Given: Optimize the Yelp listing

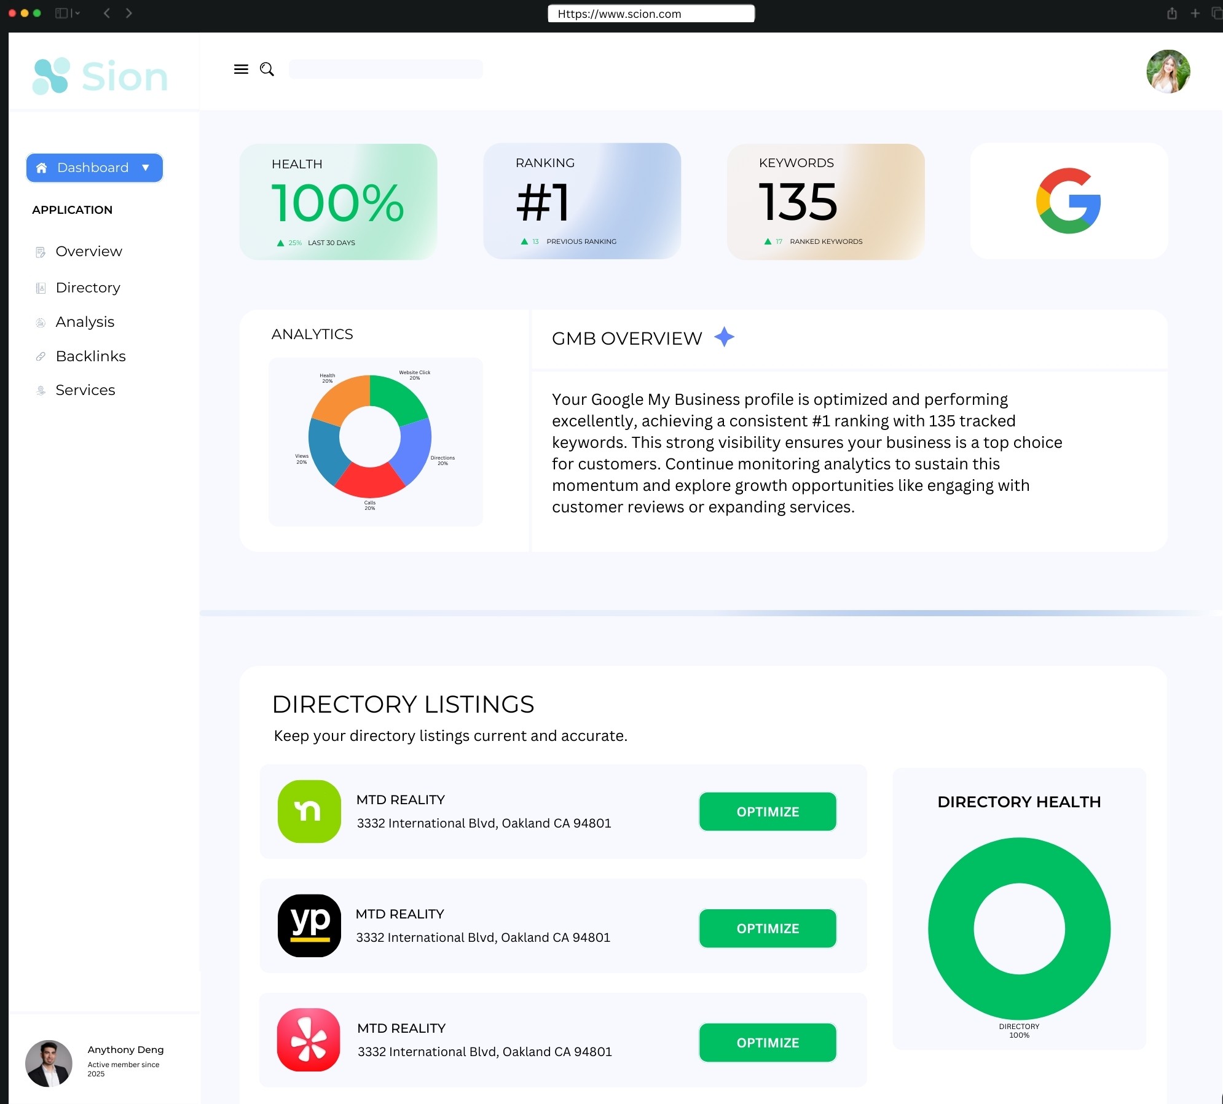Looking at the screenshot, I should pyautogui.click(x=768, y=1043).
